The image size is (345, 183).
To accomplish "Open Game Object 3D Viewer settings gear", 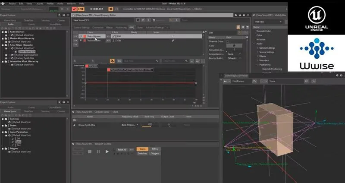I will tap(337, 76).
